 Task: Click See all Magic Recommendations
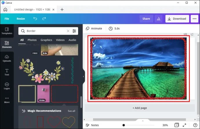pyautogui.click(x=71, y=111)
